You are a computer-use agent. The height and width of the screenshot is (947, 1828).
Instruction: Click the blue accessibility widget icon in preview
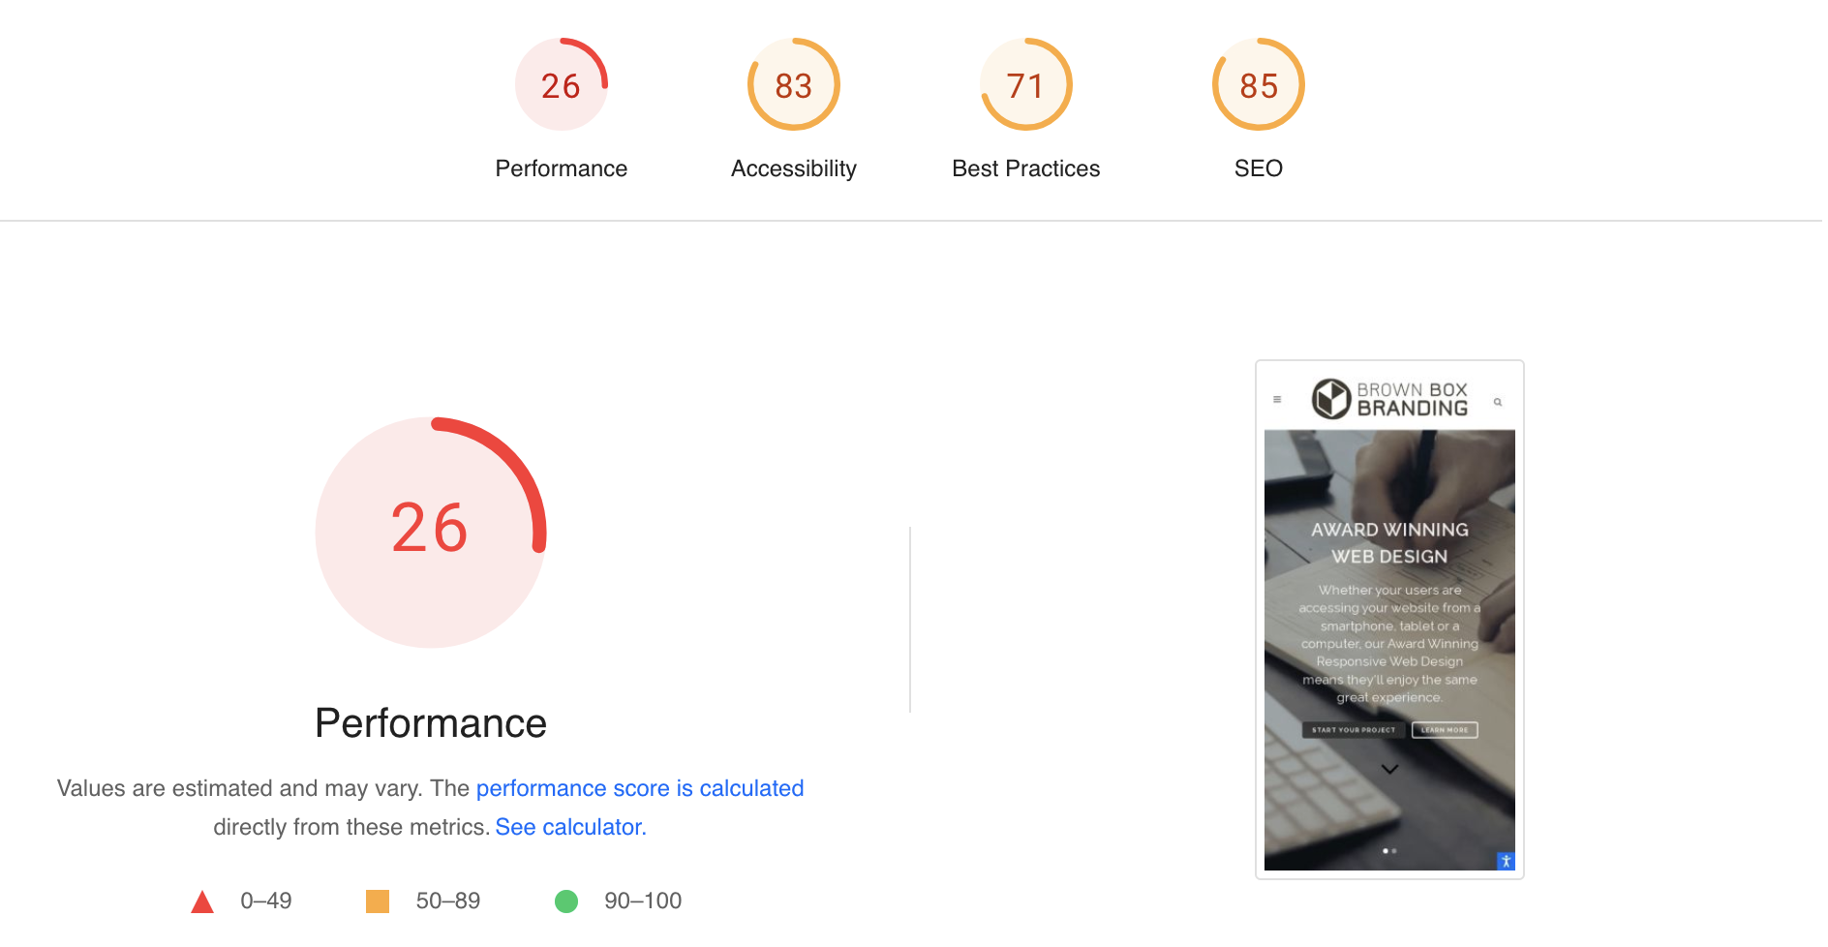(1506, 861)
